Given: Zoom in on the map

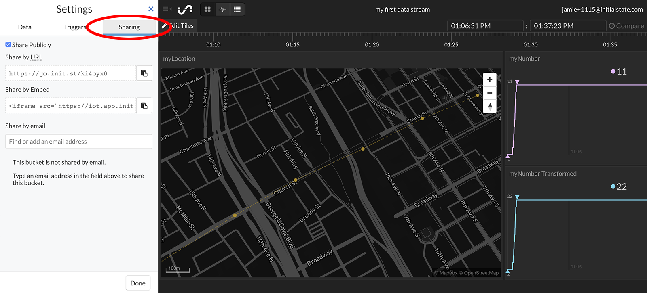Looking at the screenshot, I should [490, 80].
